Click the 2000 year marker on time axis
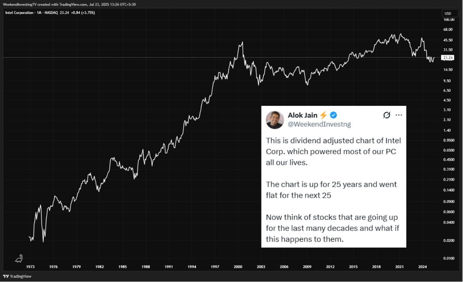 click(x=238, y=267)
